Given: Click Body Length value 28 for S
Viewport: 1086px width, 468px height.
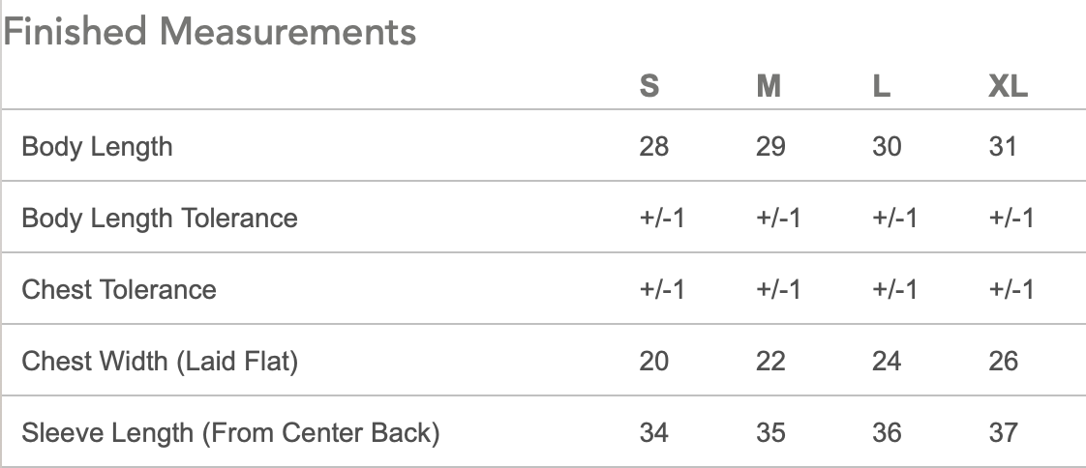Looking at the screenshot, I should [x=654, y=146].
